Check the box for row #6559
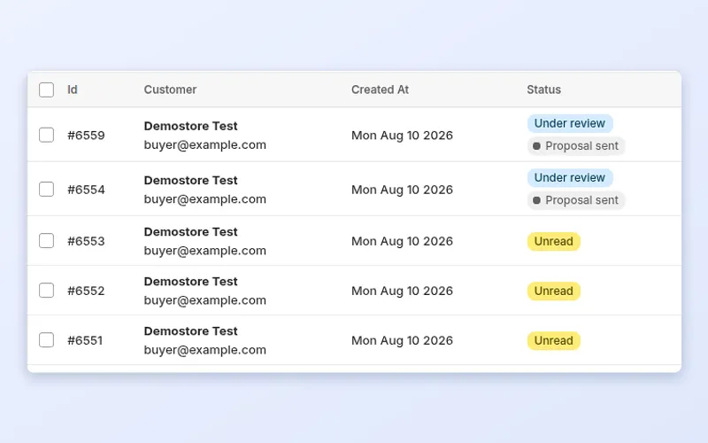This screenshot has width=708, height=443. (x=47, y=135)
